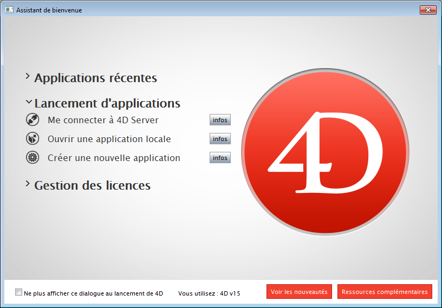Image resolution: width=442 pixels, height=308 pixels.
Task: Close the Assistant de bienvenue window
Action: click(427, 10)
